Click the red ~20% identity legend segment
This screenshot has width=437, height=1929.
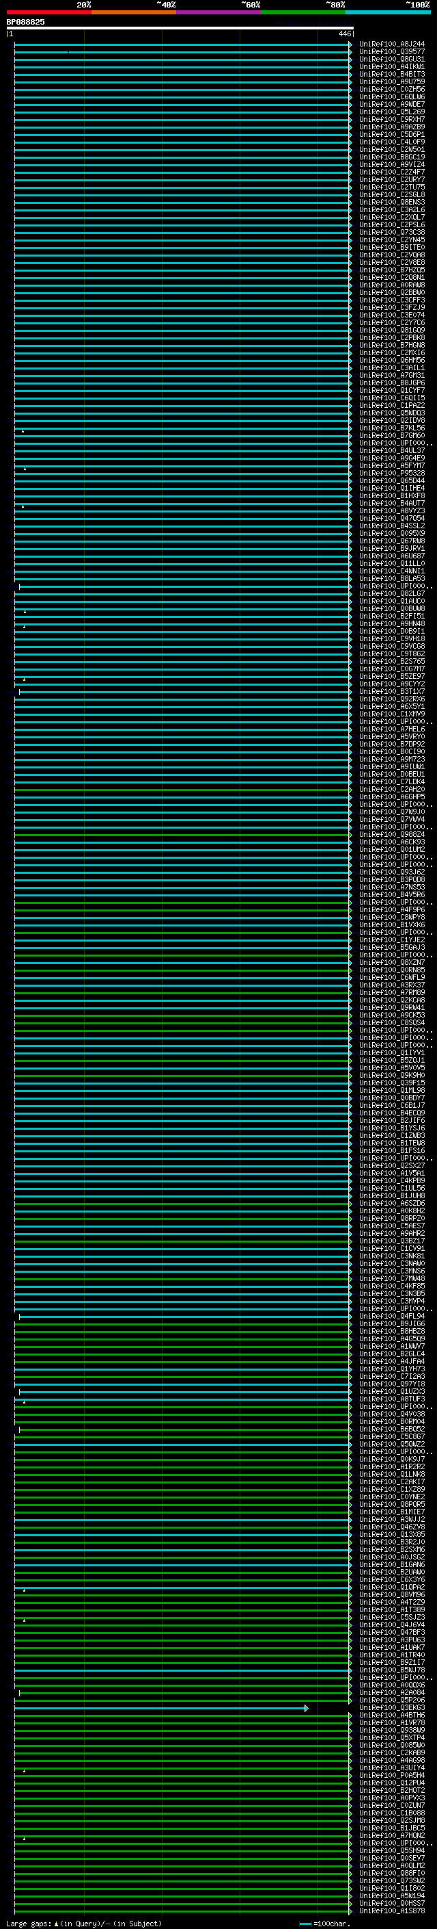click(48, 12)
